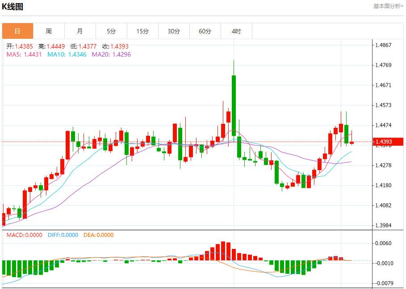This screenshot has width=406, height=289.
Task: Click the MACD: 0.0000 label
Action: point(24,235)
